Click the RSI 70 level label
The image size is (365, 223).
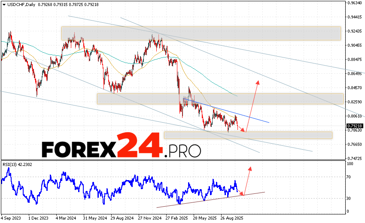350,176
